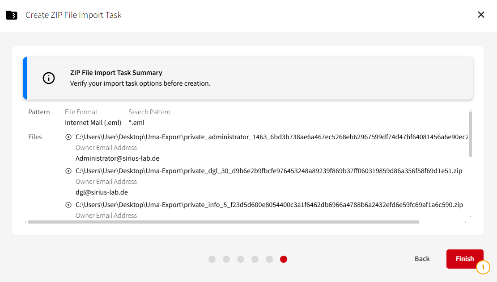Jump to the fourth wizard step dot
497x282 pixels.
pos(255,259)
